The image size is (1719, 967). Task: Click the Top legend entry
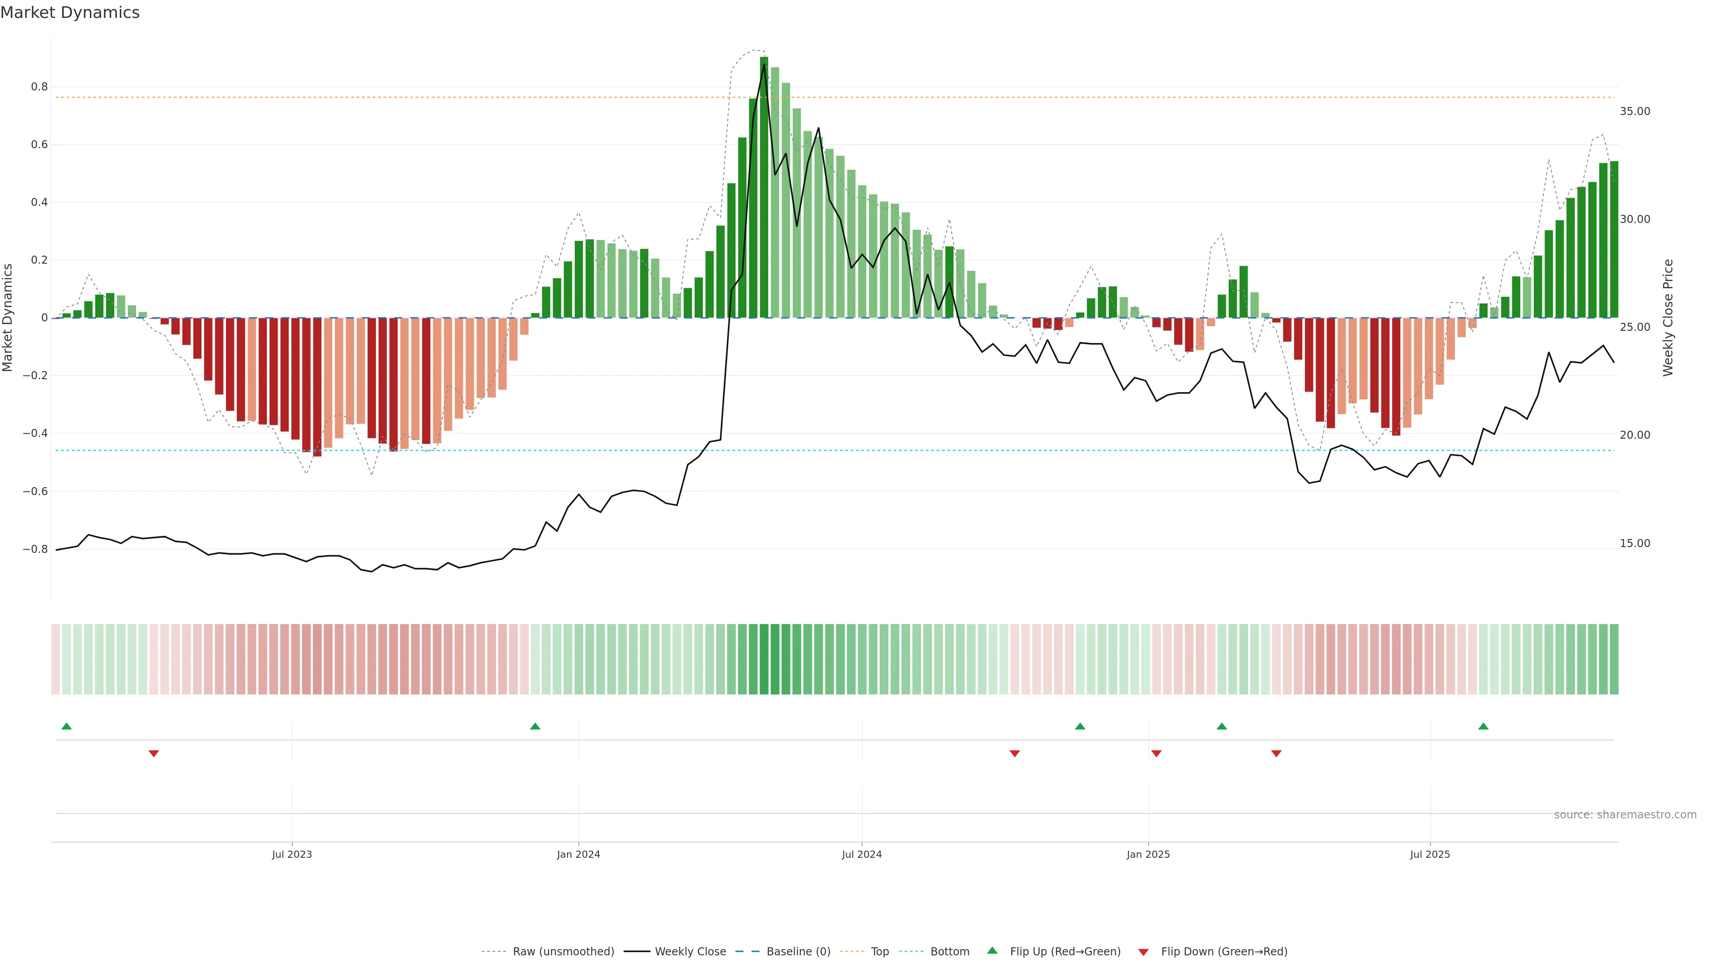pos(880,952)
